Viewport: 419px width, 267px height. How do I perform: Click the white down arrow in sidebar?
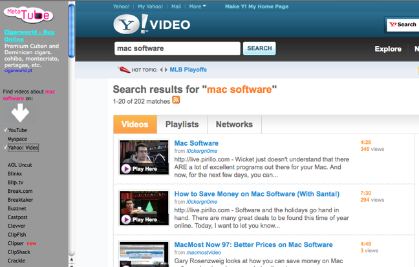(20, 114)
